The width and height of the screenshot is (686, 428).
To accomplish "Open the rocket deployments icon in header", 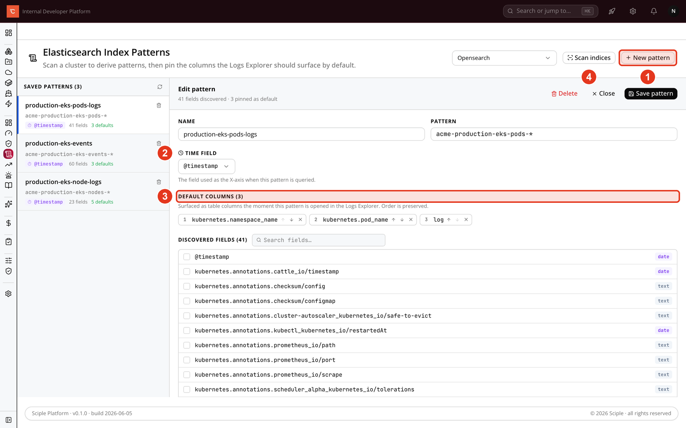I will 612,11.
